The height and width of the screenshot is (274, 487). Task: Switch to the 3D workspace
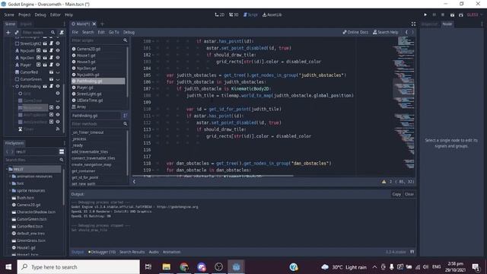tap(234, 14)
